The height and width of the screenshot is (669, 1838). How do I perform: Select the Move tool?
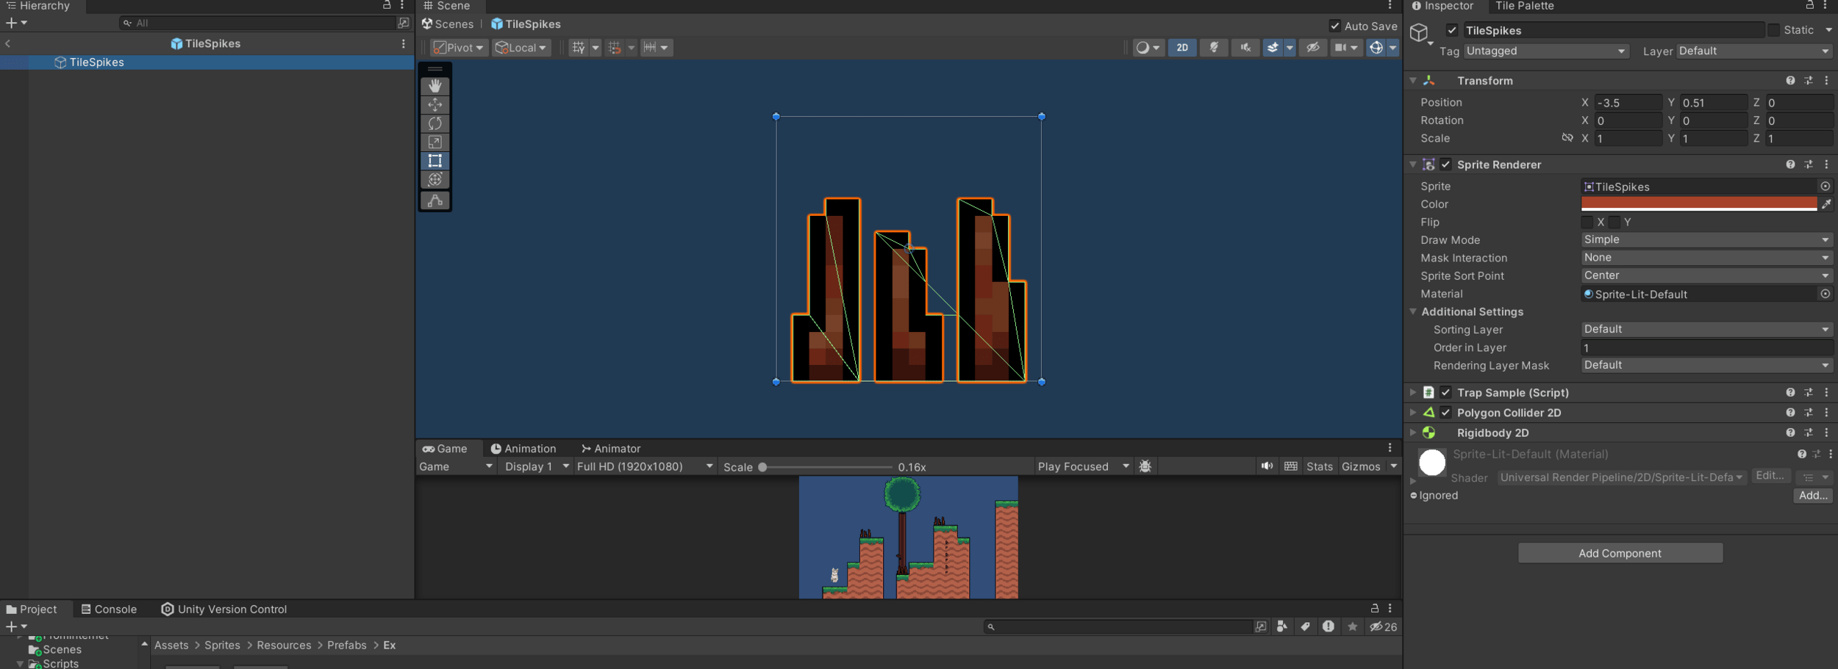point(435,104)
